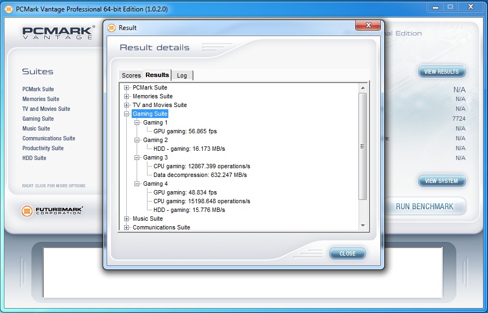Select the Gaming 4 tree item label
Image resolution: width=488 pixels, height=313 pixels.
click(155, 184)
